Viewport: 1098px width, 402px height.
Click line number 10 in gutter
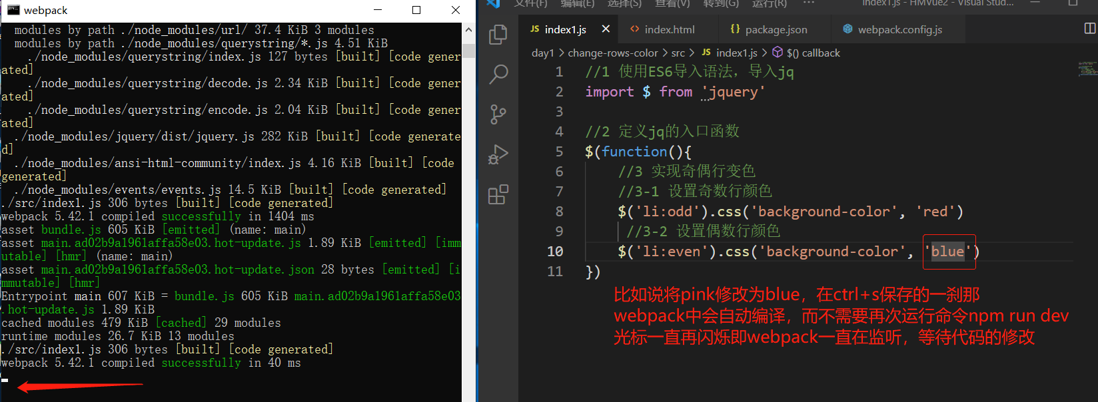pos(555,251)
